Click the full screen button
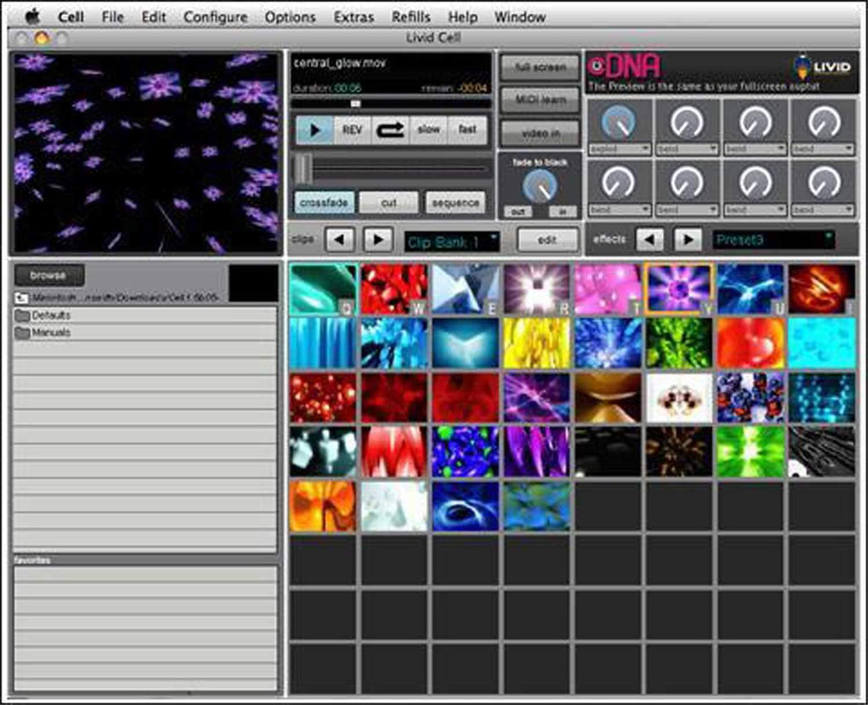 (540, 67)
